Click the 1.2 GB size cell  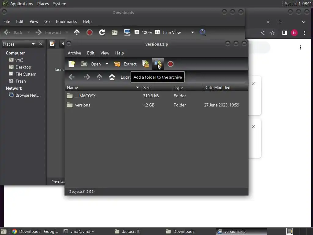tap(149, 105)
